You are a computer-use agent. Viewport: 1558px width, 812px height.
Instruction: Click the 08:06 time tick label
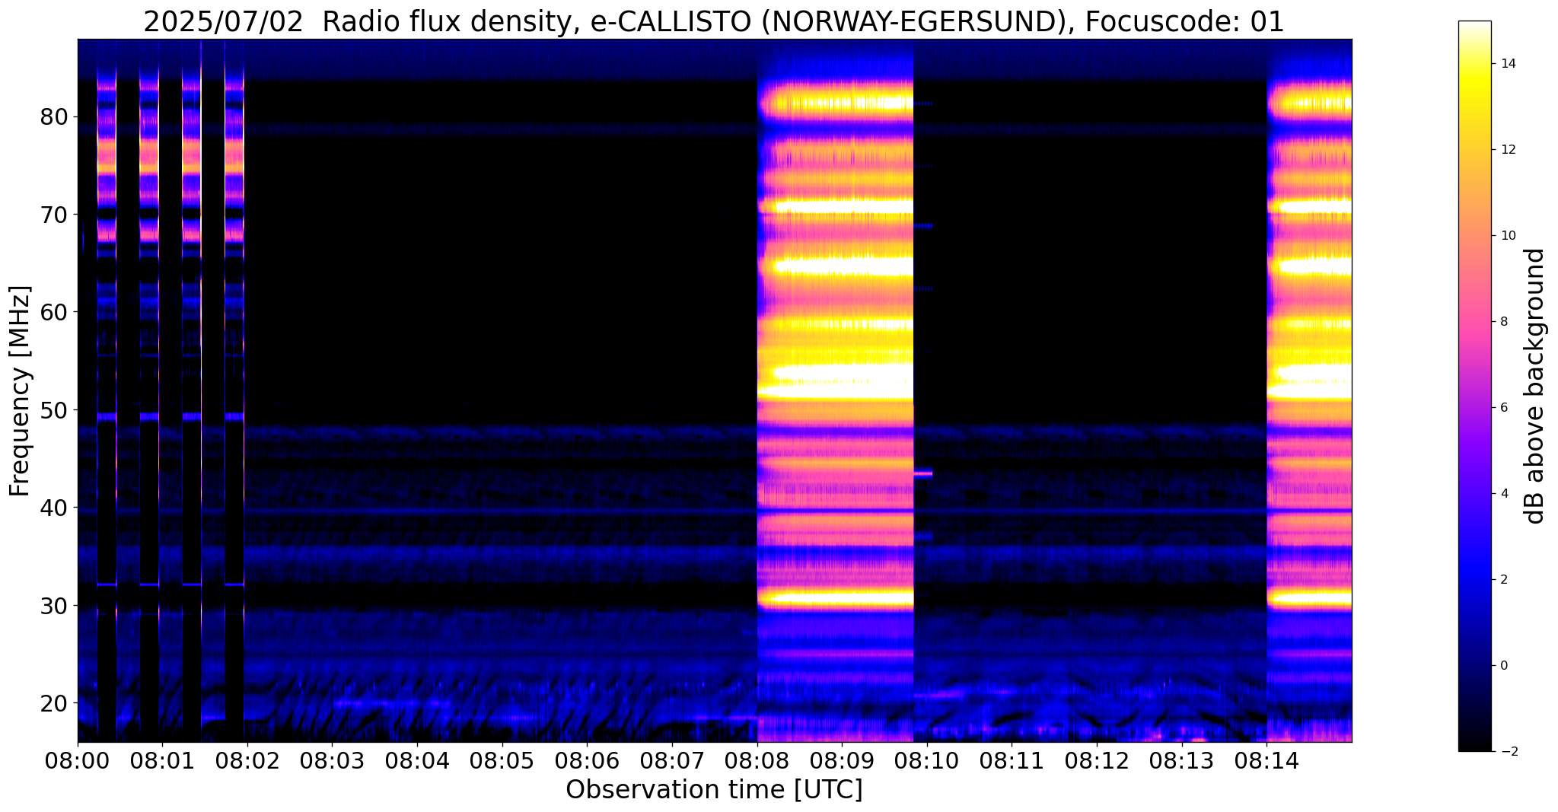(587, 759)
